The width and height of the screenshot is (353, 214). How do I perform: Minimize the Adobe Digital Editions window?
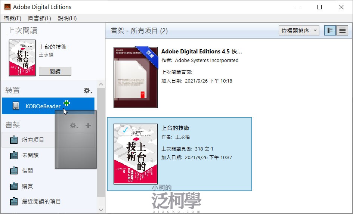(x=298, y=7)
